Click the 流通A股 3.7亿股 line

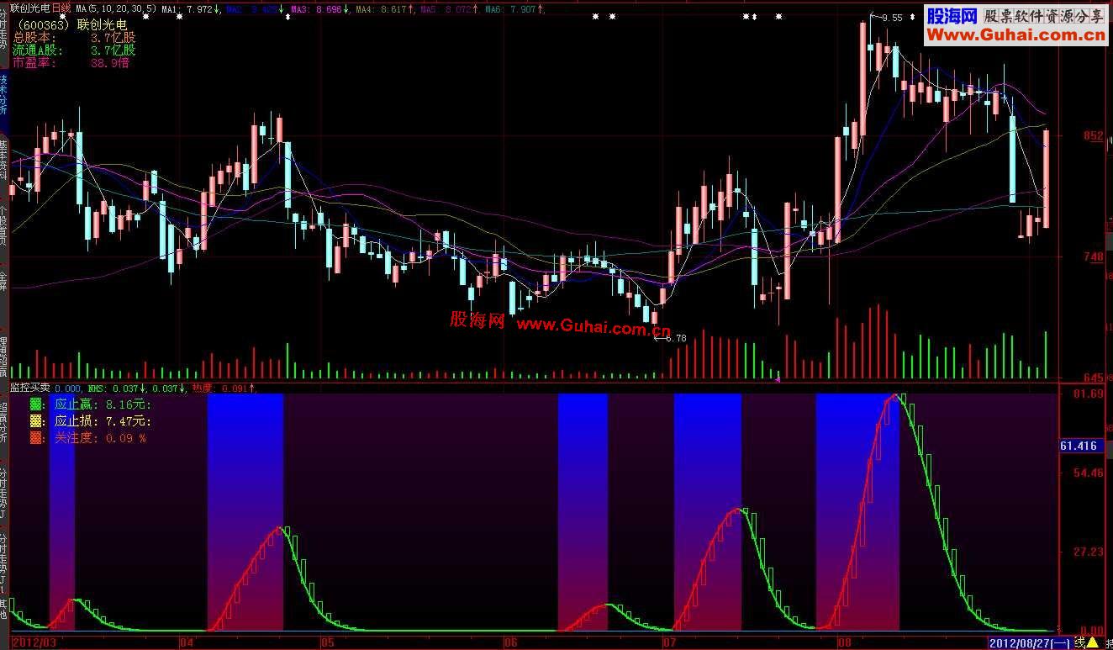coord(73,50)
